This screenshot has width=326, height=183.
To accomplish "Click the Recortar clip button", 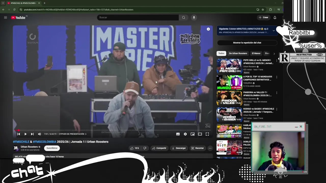I will pos(197,148).
